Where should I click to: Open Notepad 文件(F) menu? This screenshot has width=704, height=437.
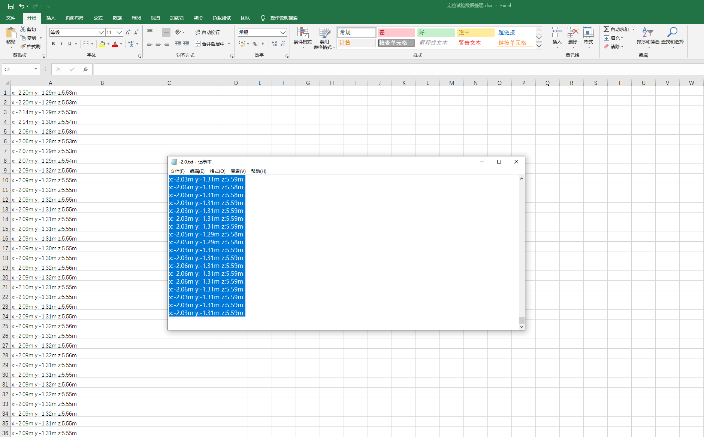pyautogui.click(x=177, y=171)
